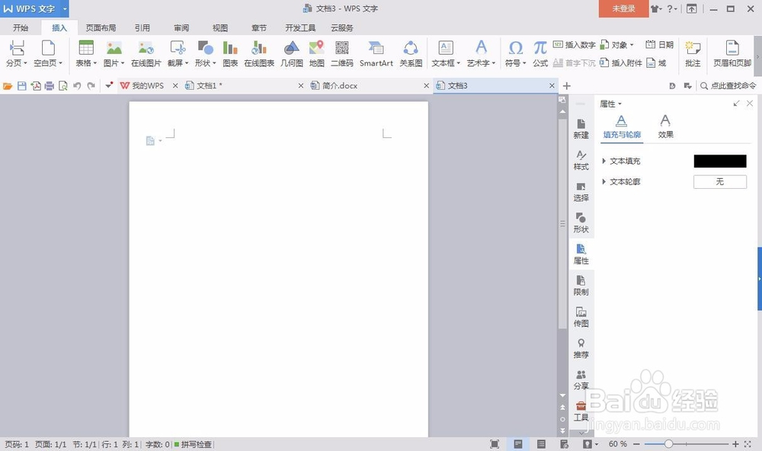762x451 pixels.
Task: Open the 传图 side panel button
Action: pos(581,318)
